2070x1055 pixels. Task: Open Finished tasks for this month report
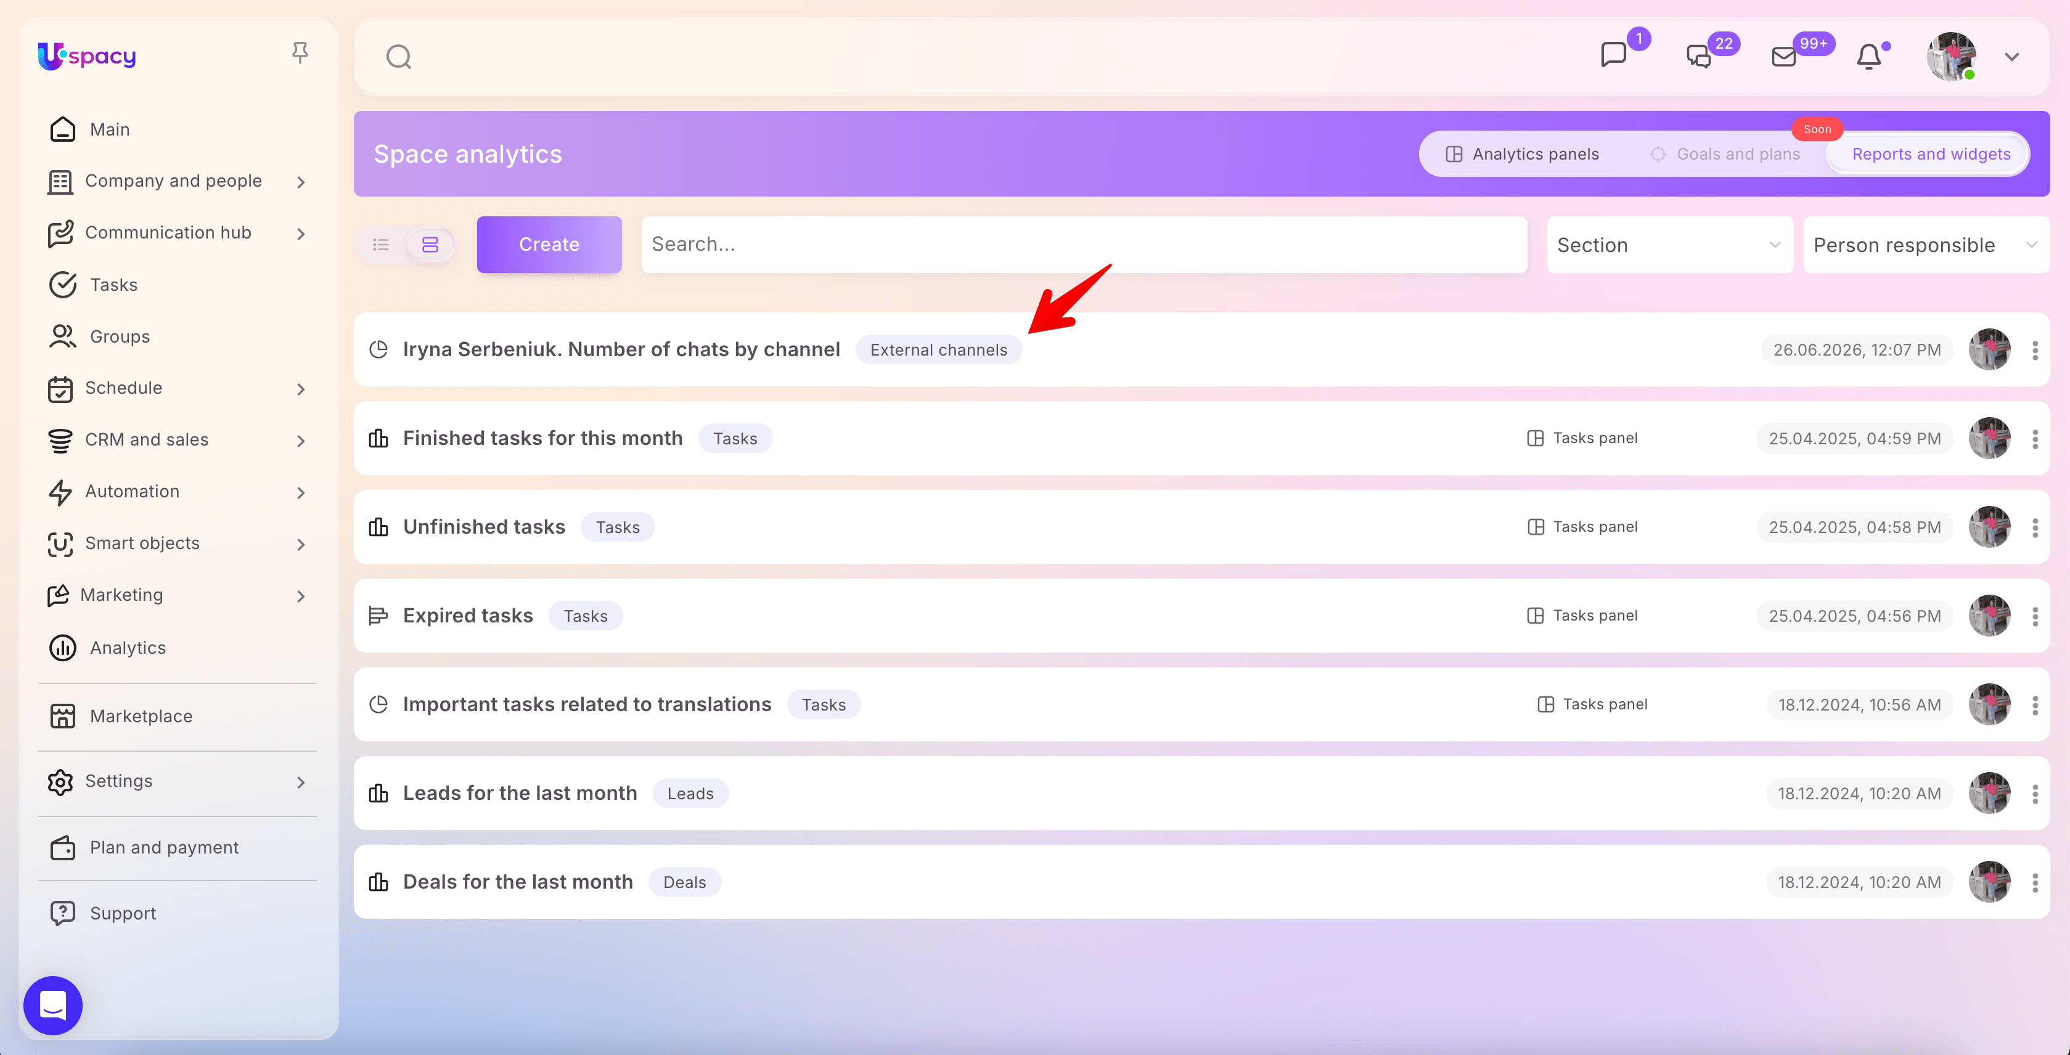[542, 438]
